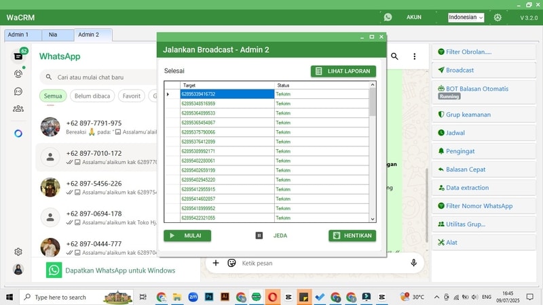543x305 pixels.
Task: Open the AKUN menu
Action: click(414, 18)
